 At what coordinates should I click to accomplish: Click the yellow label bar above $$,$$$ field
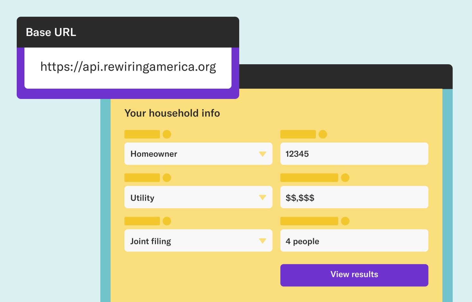pos(309,177)
